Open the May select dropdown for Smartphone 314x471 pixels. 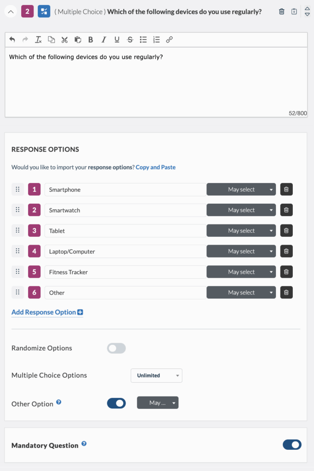[241, 190]
